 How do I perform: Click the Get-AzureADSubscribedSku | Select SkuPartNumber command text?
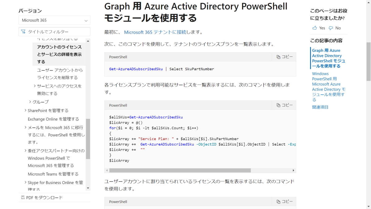161,69
